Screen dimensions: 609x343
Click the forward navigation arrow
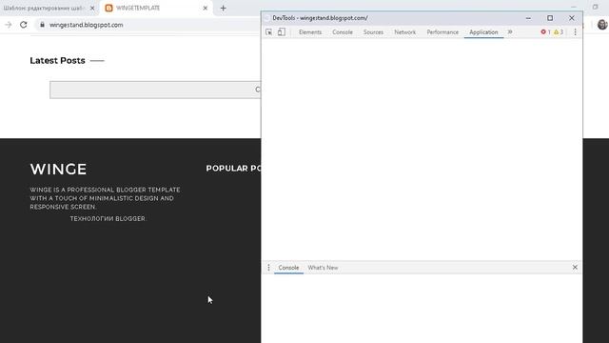9,25
